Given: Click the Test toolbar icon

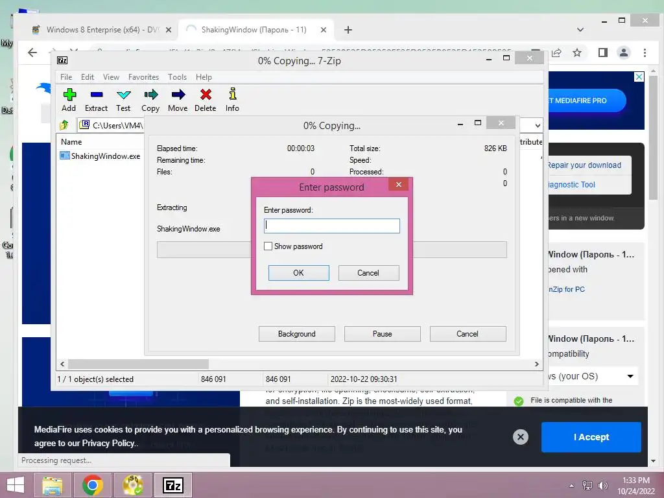Looking at the screenshot, I should pos(123,100).
